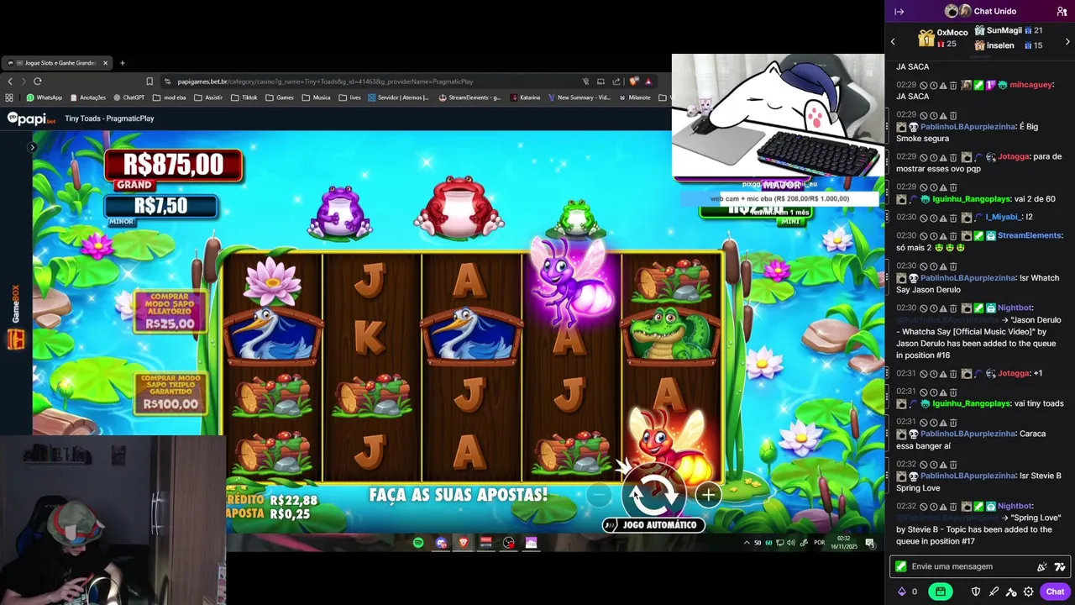Bookmark this page icon in address bar
The height and width of the screenshot is (605, 1075).
click(x=149, y=82)
